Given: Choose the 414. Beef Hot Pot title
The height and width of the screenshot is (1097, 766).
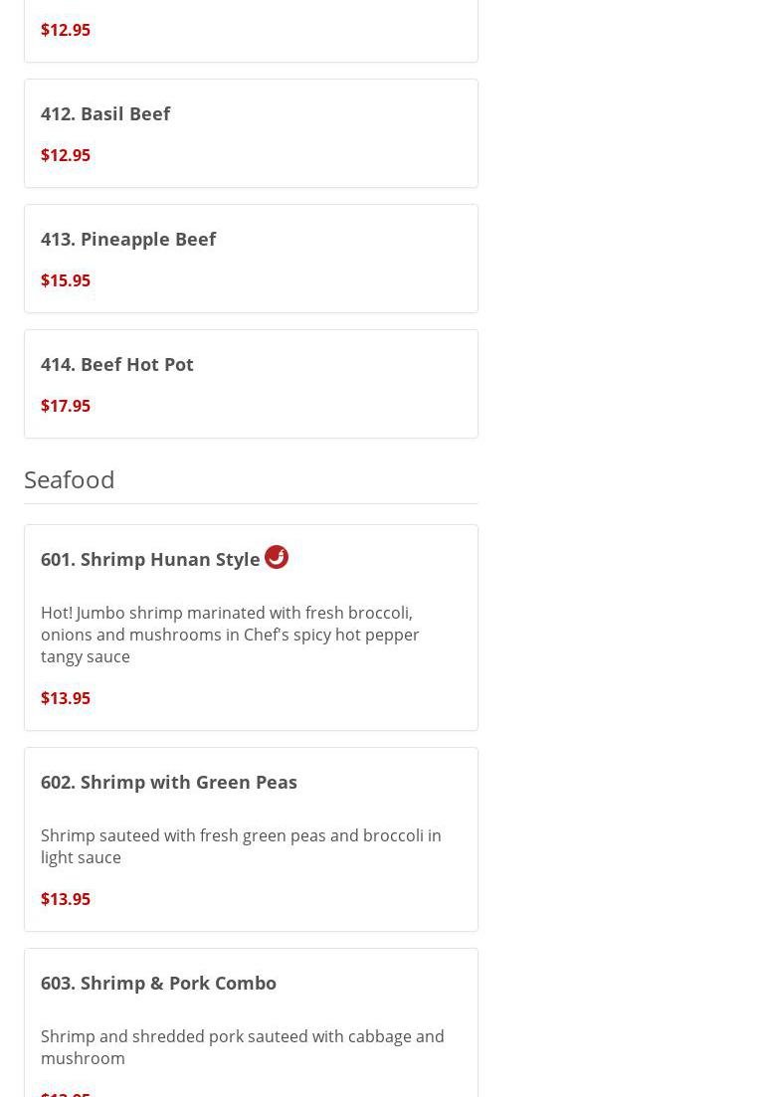Looking at the screenshot, I should (117, 364).
